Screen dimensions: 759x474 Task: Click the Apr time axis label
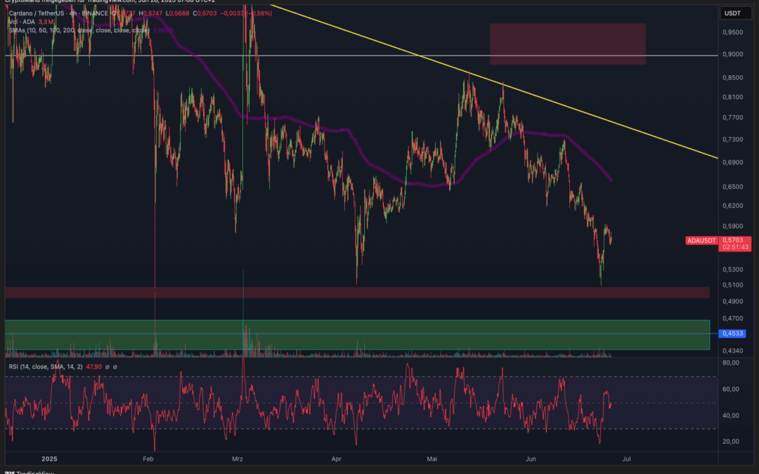[337, 459]
